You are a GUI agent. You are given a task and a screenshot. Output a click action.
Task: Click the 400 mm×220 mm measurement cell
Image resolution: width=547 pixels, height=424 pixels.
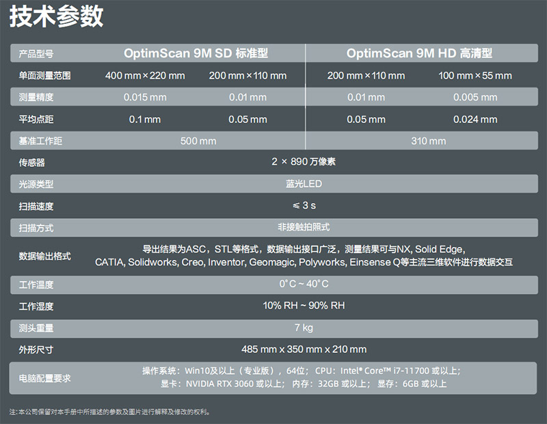tap(144, 75)
